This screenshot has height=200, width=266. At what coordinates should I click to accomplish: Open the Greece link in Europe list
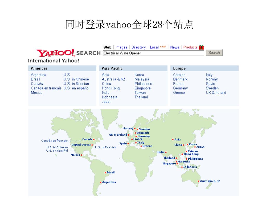click(x=179, y=93)
